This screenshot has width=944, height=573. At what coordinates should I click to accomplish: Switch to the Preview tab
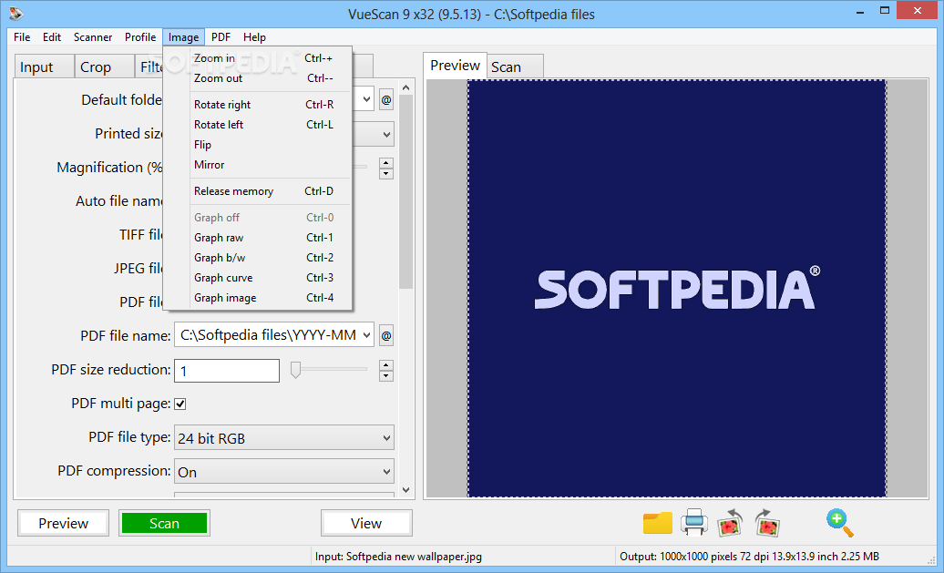[x=456, y=65]
